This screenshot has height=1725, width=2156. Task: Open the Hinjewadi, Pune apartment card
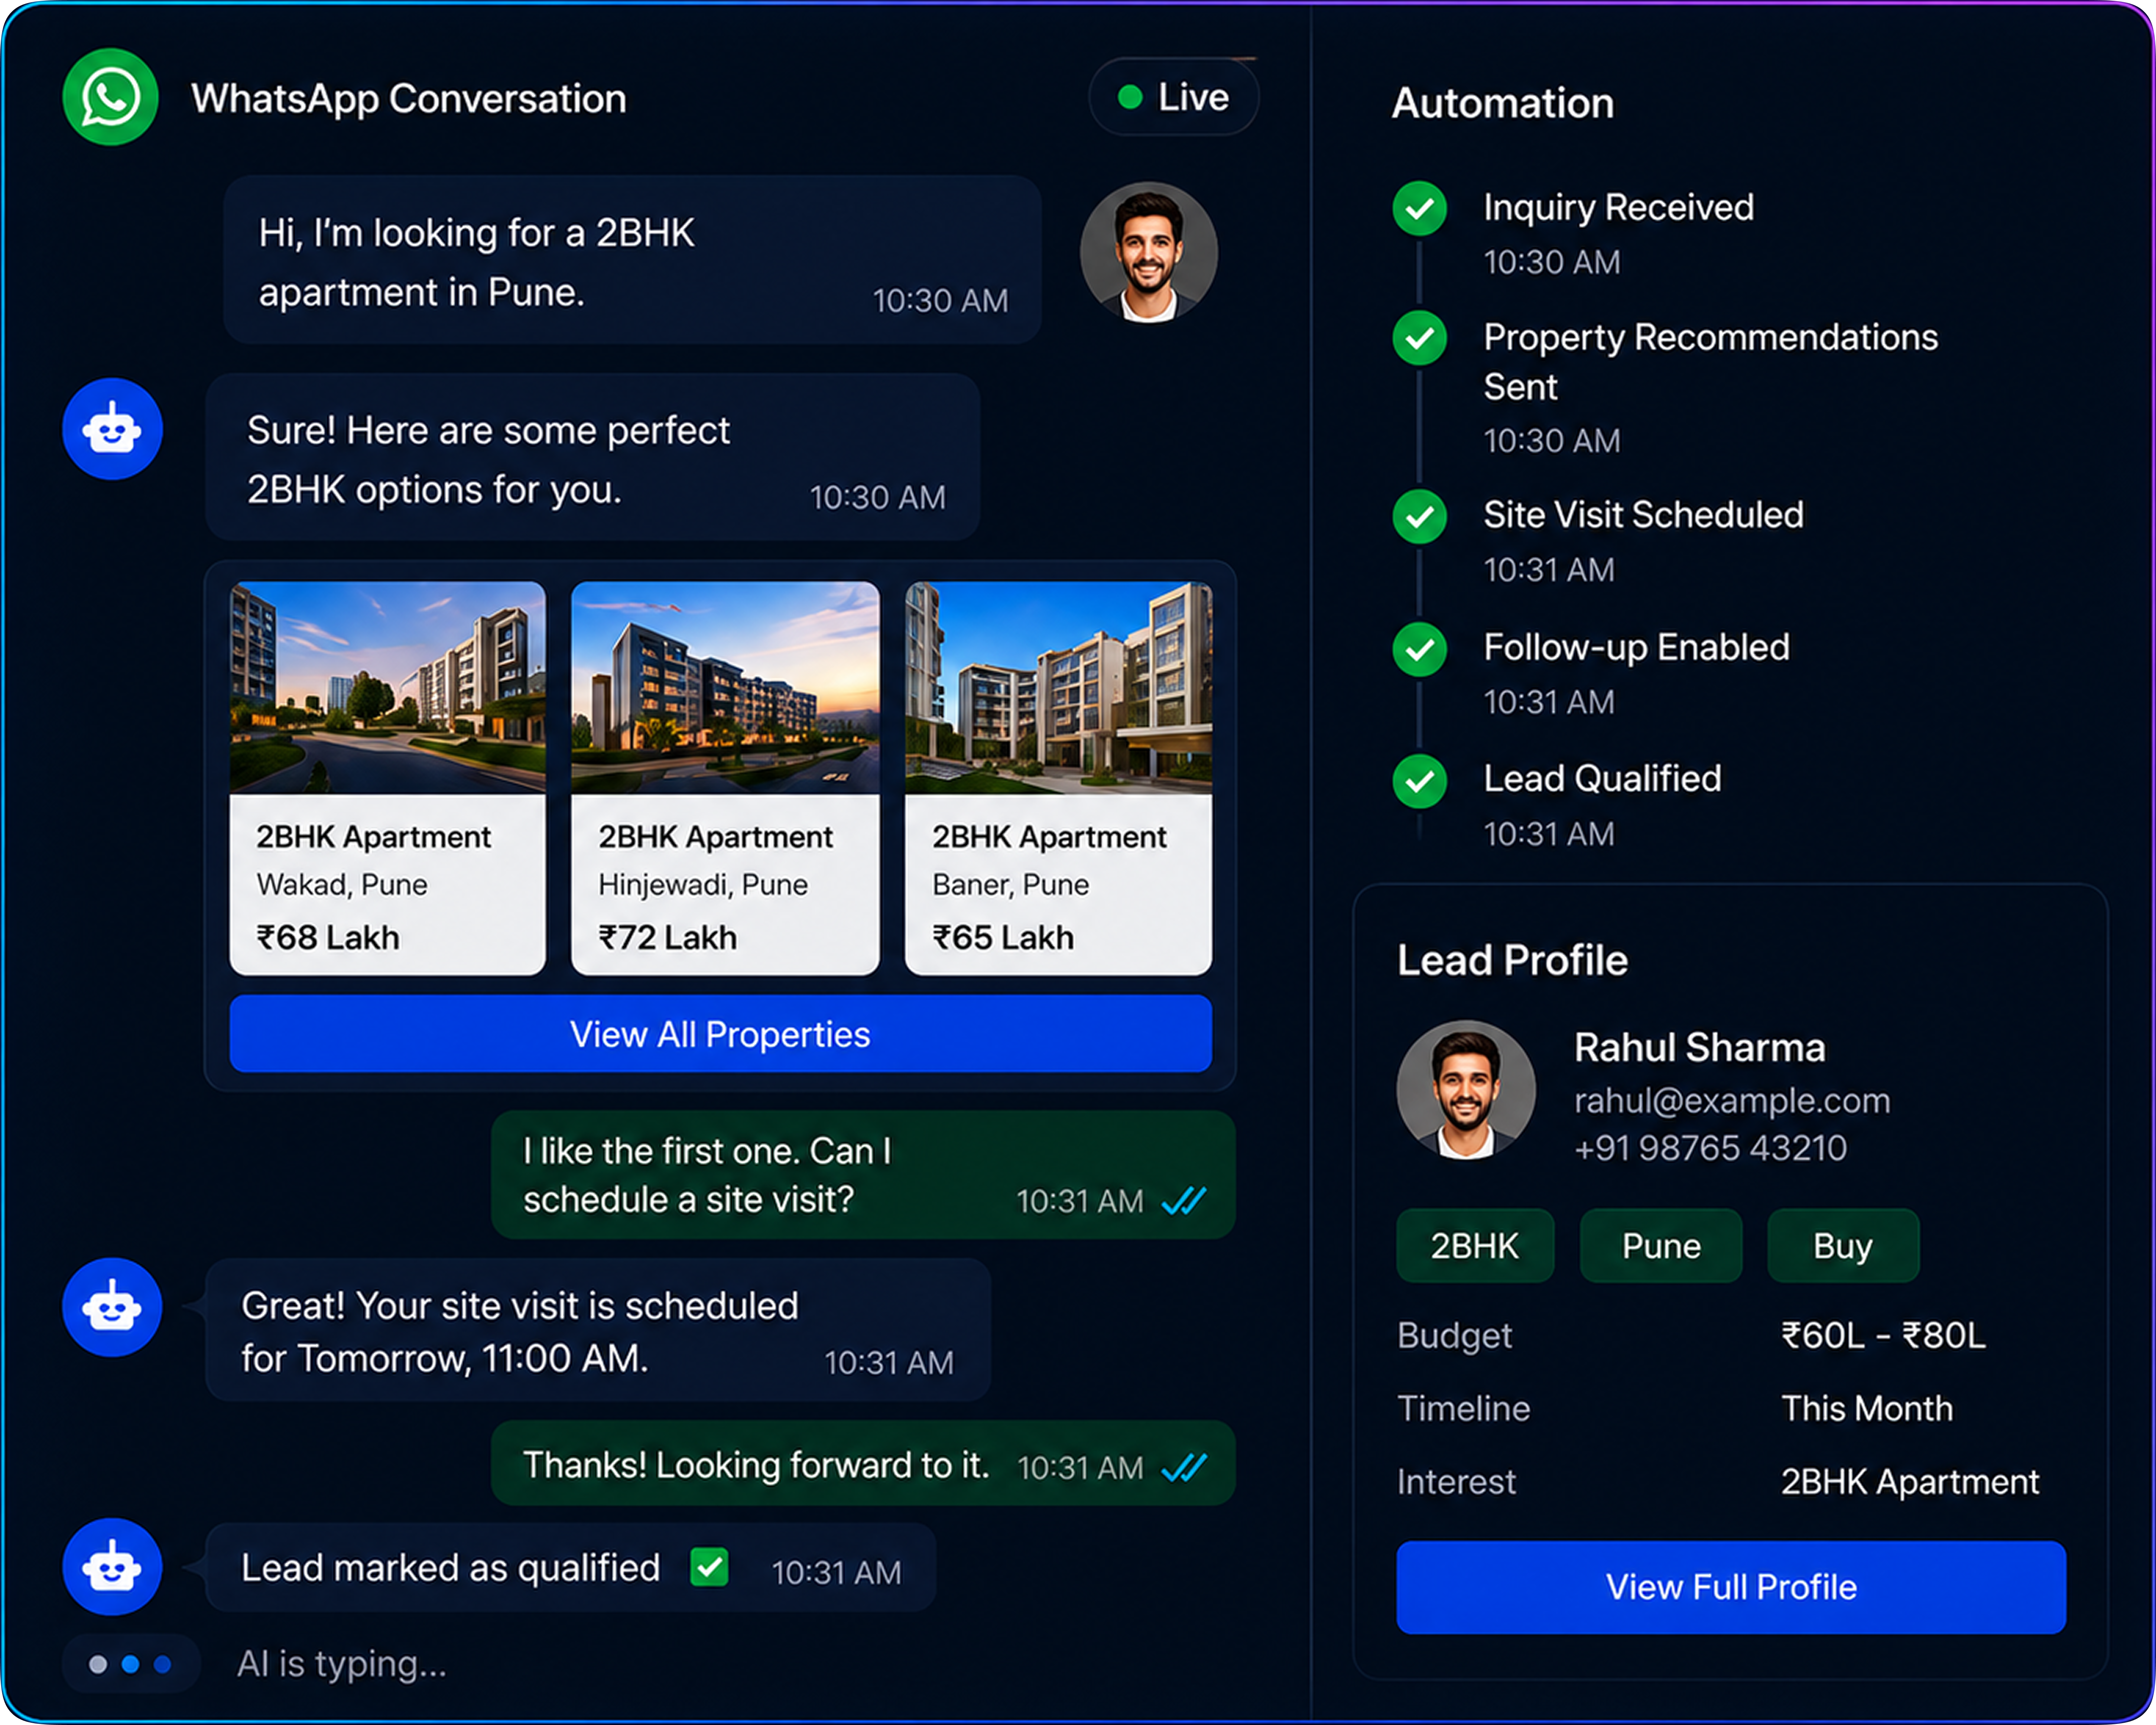725,778
